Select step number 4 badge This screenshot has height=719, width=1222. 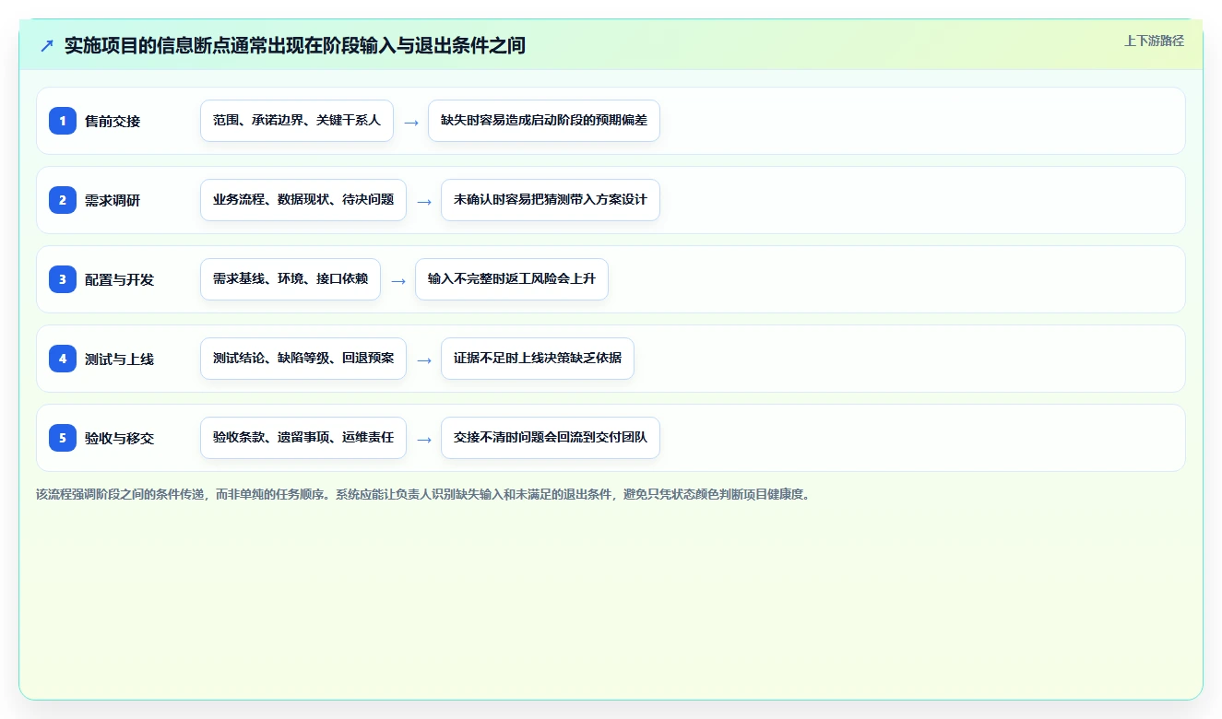[63, 359]
